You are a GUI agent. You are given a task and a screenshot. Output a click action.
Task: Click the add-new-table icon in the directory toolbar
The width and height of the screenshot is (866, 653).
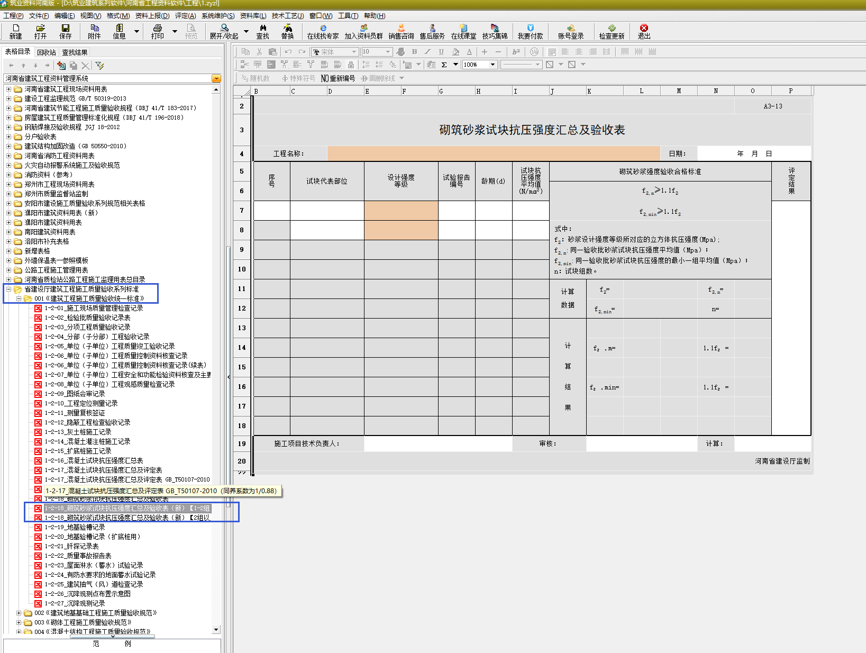click(x=61, y=65)
